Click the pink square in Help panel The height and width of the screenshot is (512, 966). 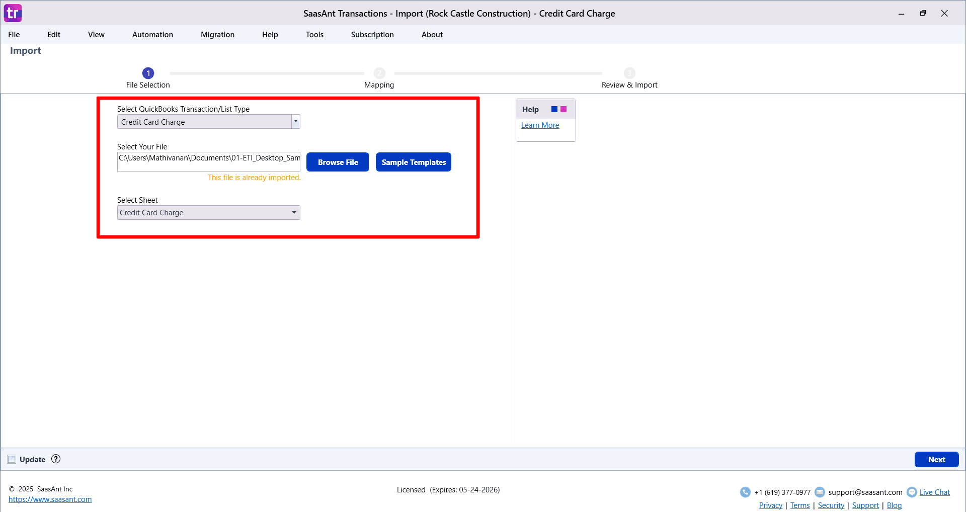(x=563, y=109)
